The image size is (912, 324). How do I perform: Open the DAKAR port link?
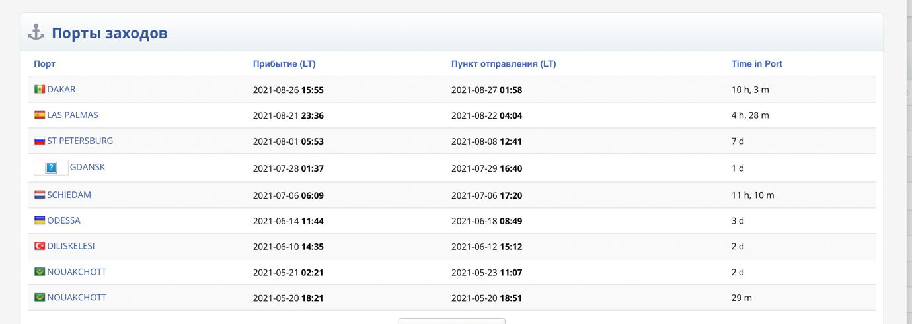pos(61,90)
